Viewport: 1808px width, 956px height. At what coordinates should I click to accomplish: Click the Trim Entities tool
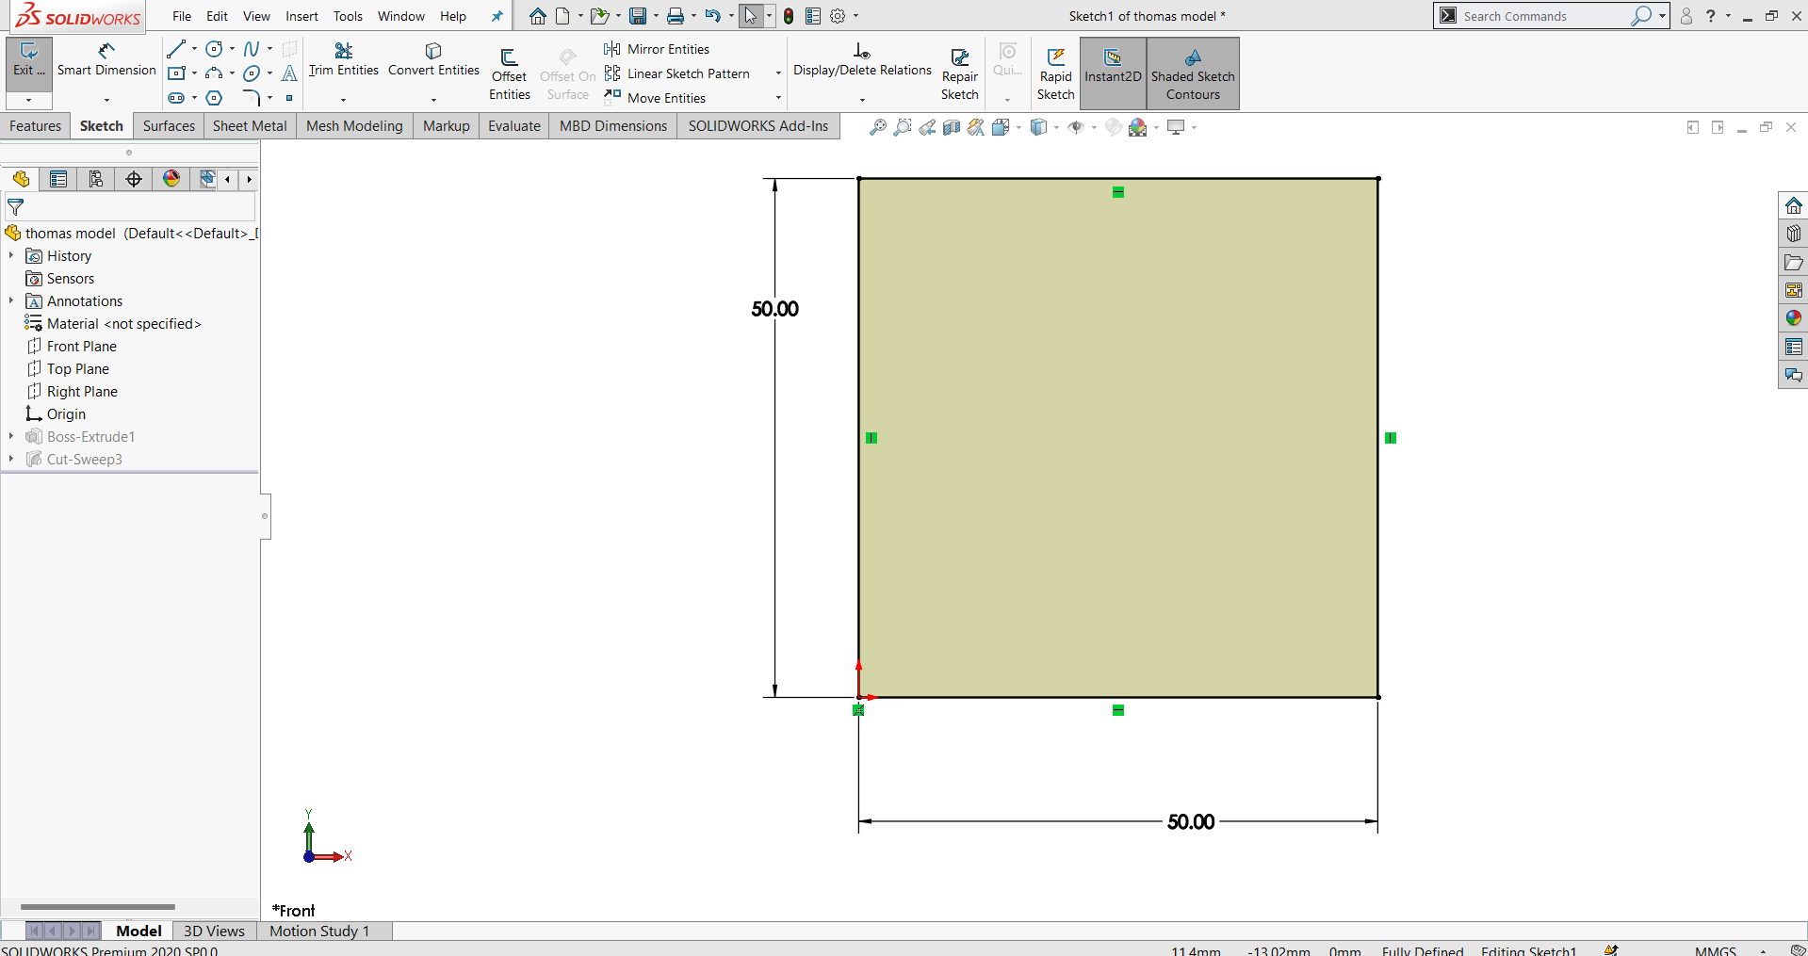point(344,60)
